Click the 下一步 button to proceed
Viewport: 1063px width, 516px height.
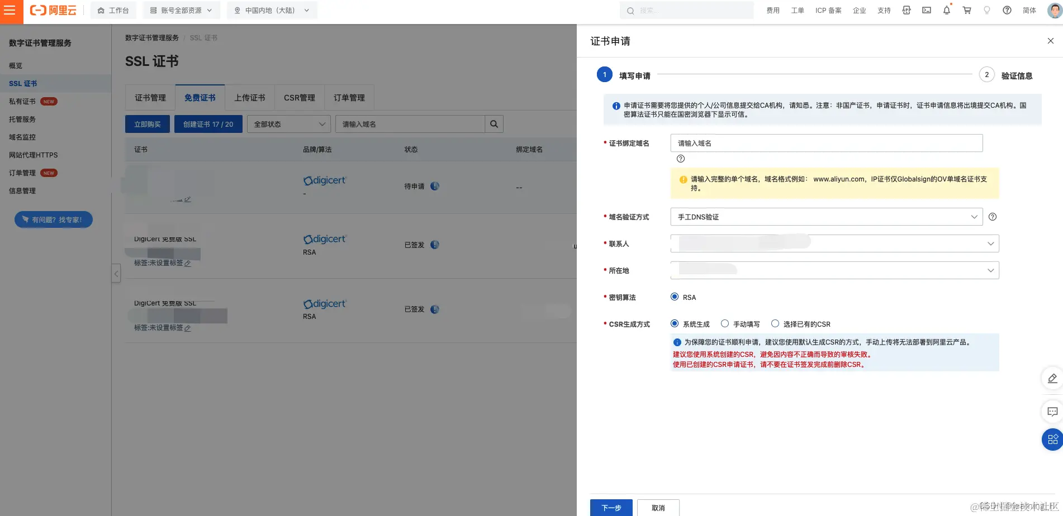[x=611, y=508]
